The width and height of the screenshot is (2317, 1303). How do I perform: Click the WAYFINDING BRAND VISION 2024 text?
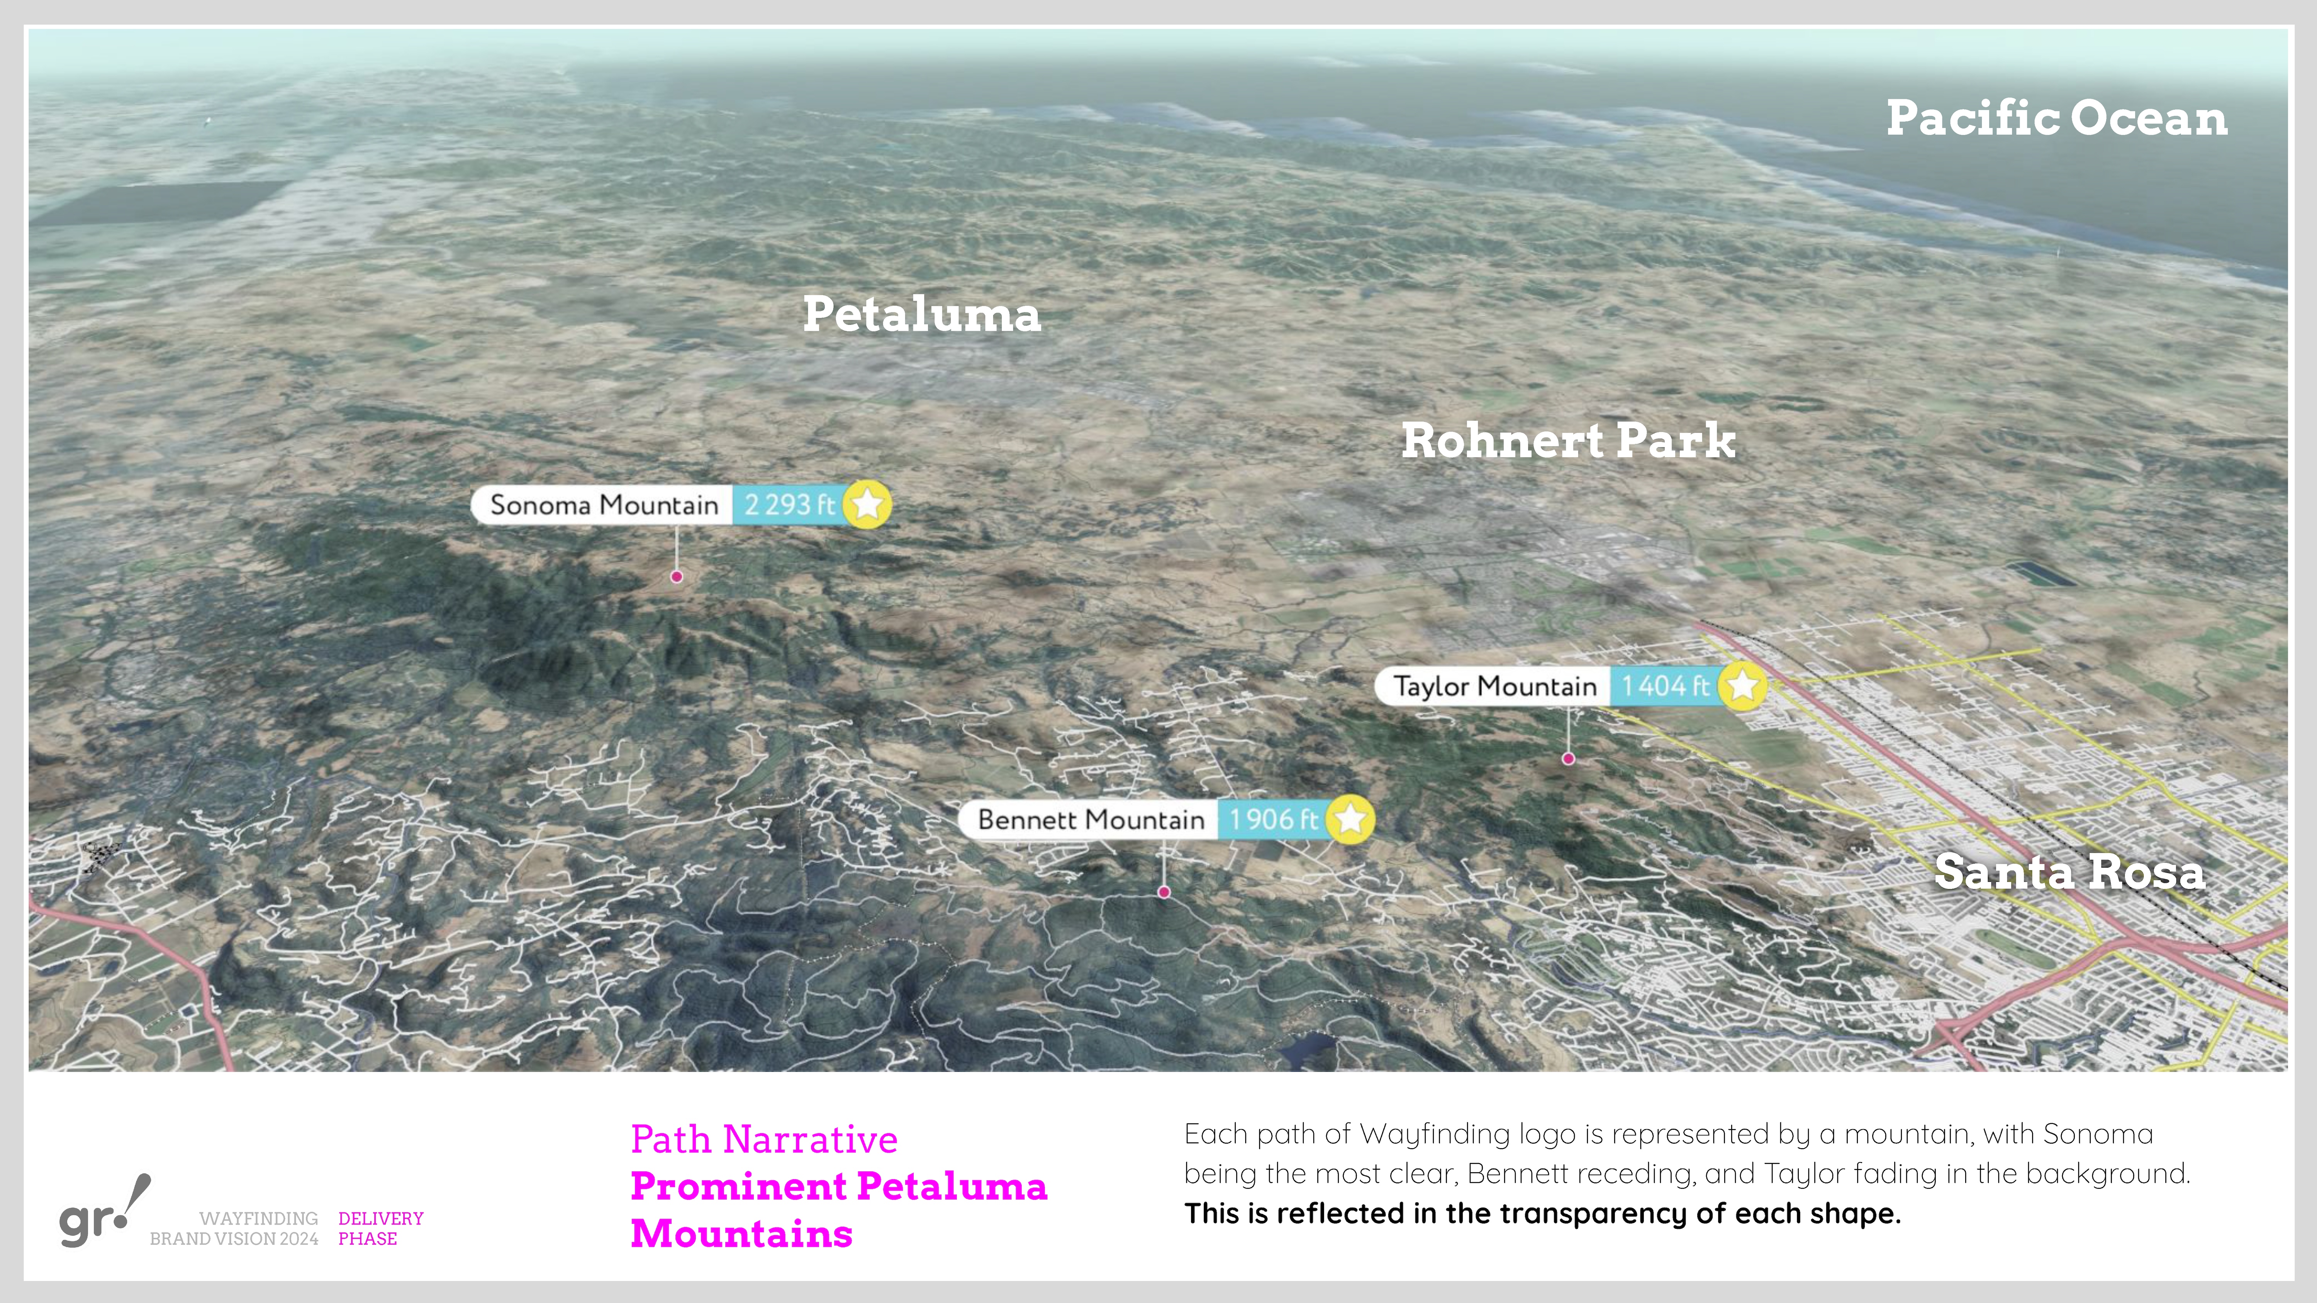pos(234,1228)
